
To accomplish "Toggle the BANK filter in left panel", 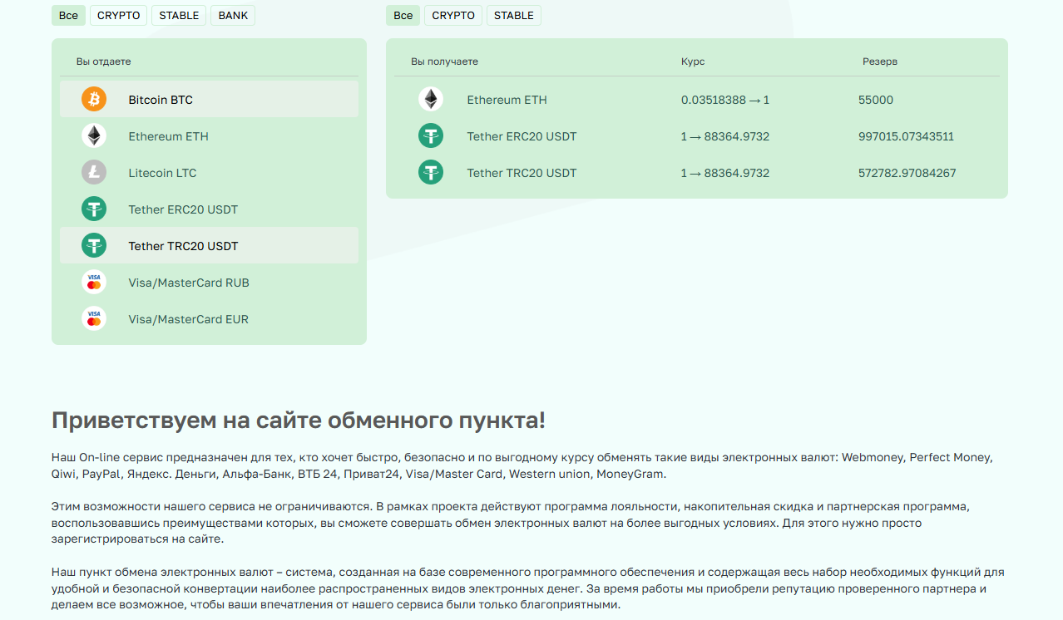I will pos(232,15).
